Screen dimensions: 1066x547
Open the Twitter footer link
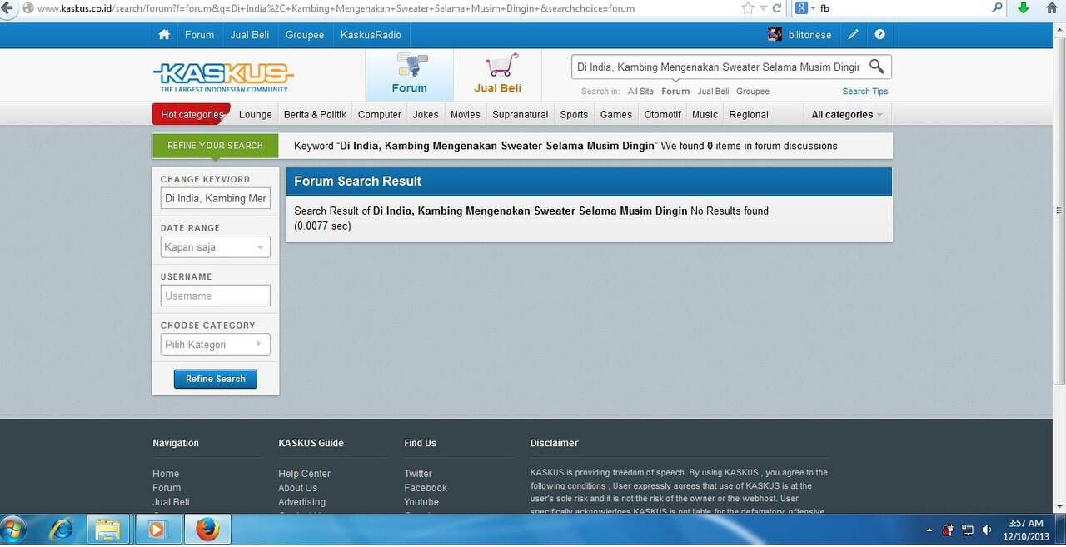pos(418,474)
